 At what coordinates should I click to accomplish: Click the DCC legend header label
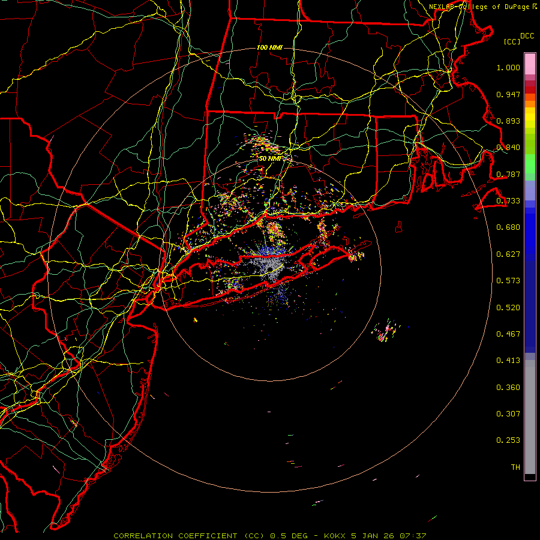pyautogui.click(x=527, y=36)
